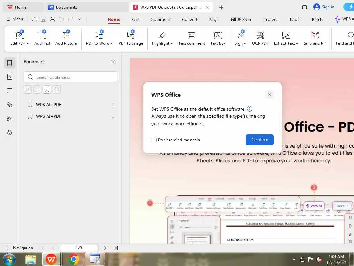This screenshot has height=266, width=354.
Task: Open the Fill & Sign tab
Action: [241, 20]
